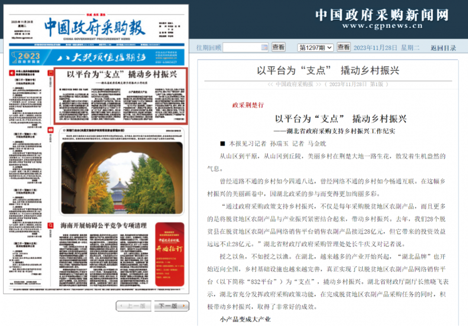Viewport: 468px width, 326px height.
Task: Click the calendar icon in date field
Action: tap(265, 48)
